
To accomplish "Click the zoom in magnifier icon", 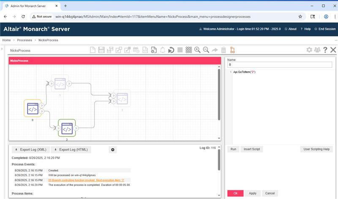I will coord(197,50).
